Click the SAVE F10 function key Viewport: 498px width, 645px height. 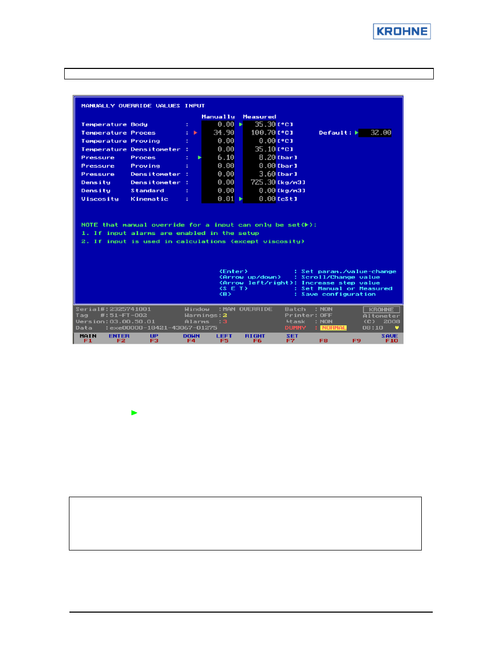coord(390,338)
